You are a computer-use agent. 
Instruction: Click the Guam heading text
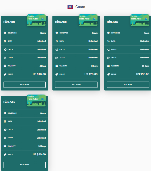[80, 7]
